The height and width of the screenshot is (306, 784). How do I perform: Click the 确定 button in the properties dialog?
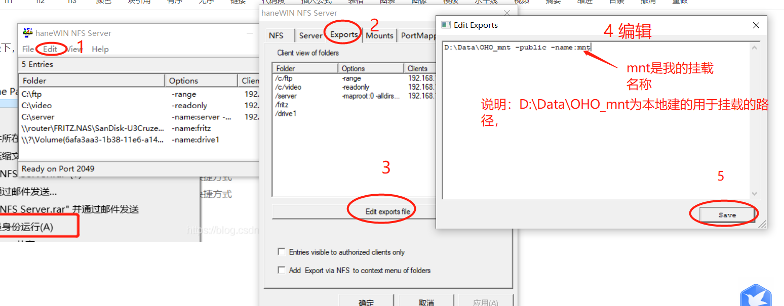click(x=367, y=301)
